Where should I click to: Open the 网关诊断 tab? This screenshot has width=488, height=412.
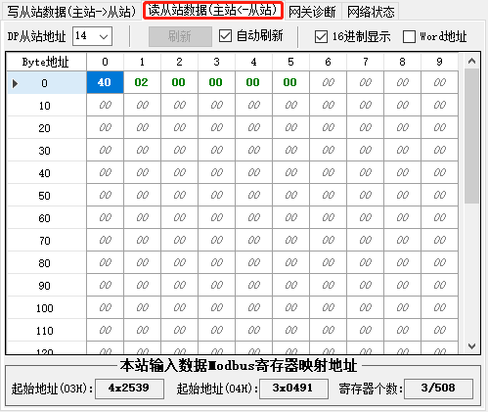pos(312,12)
